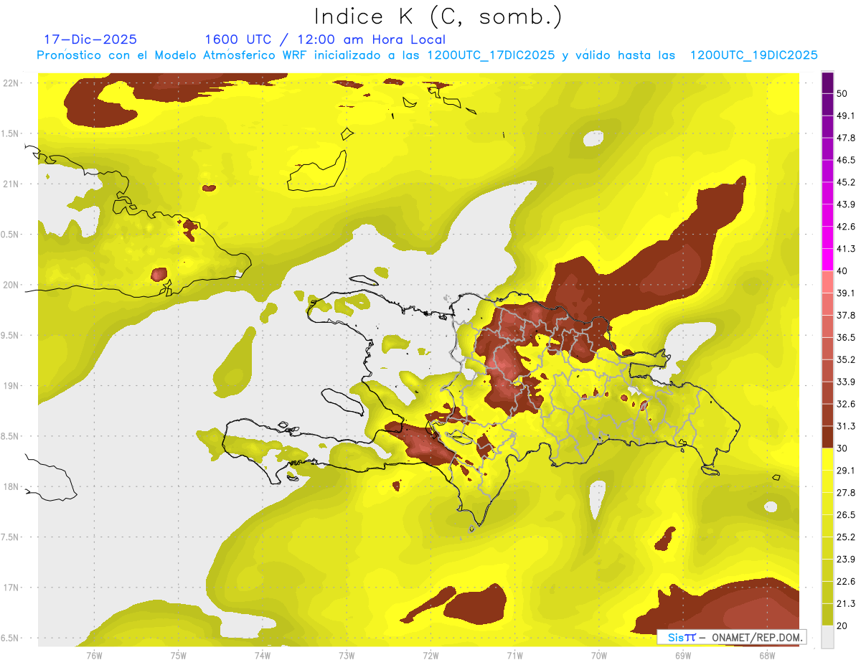Viewport: 861px width, 665px height.
Task: Click the '68W' longitude label
Action: (767, 656)
